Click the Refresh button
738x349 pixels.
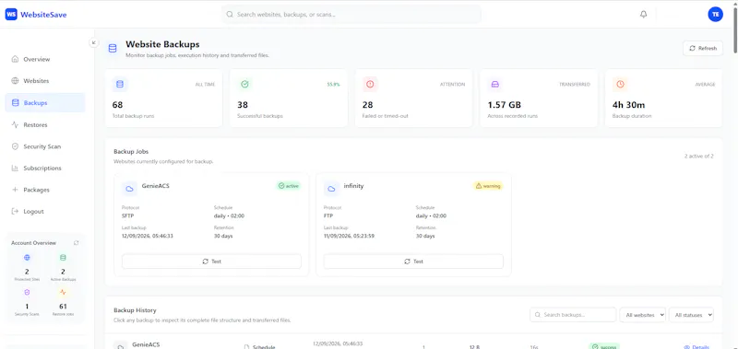(703, 48)
